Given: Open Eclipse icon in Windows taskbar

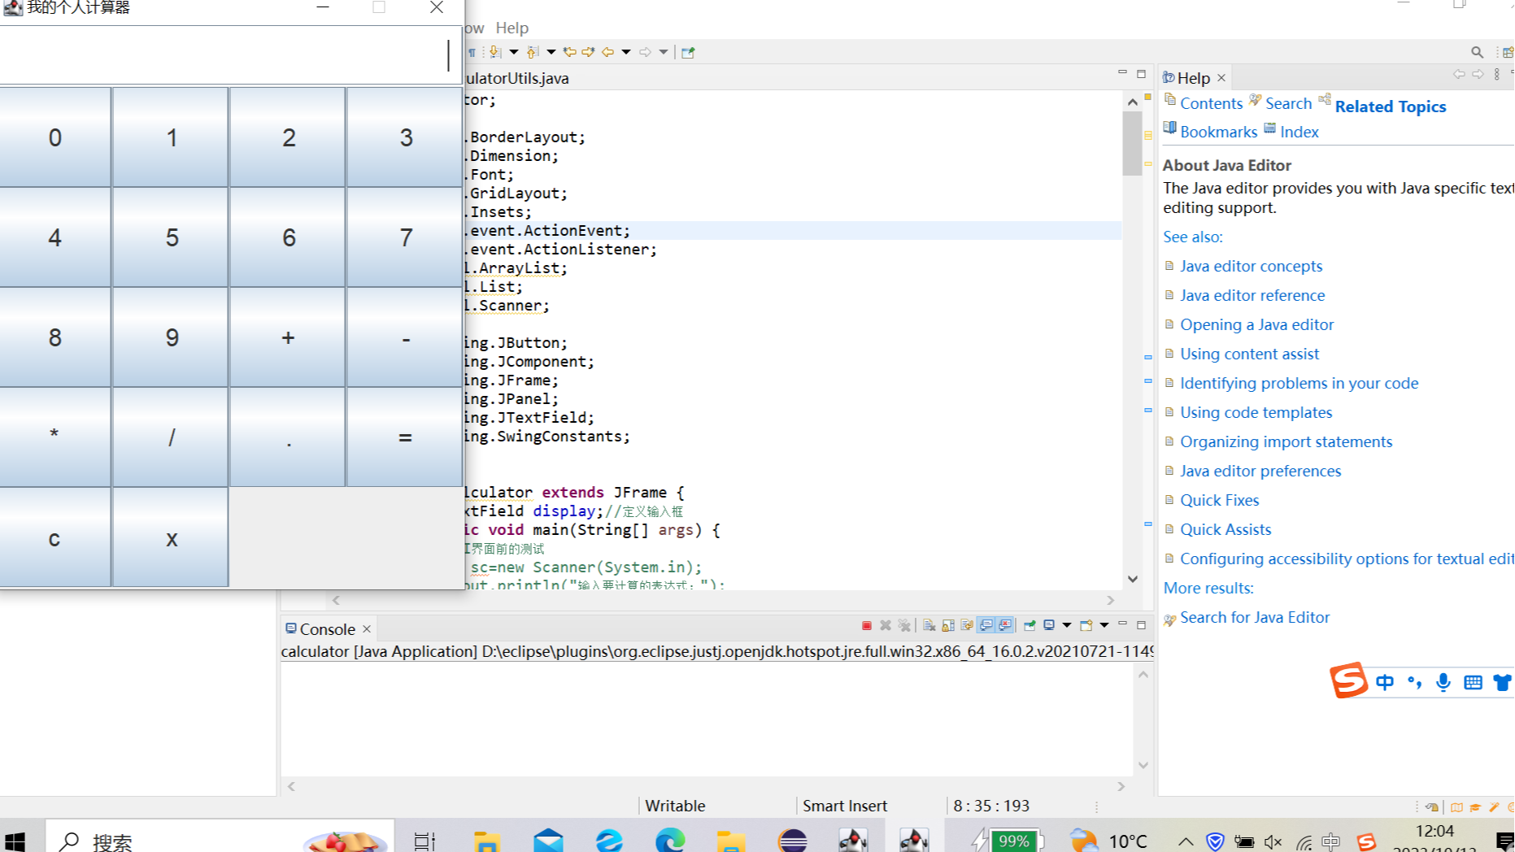Looking at the screenshot, I should (x=792, y=841).
